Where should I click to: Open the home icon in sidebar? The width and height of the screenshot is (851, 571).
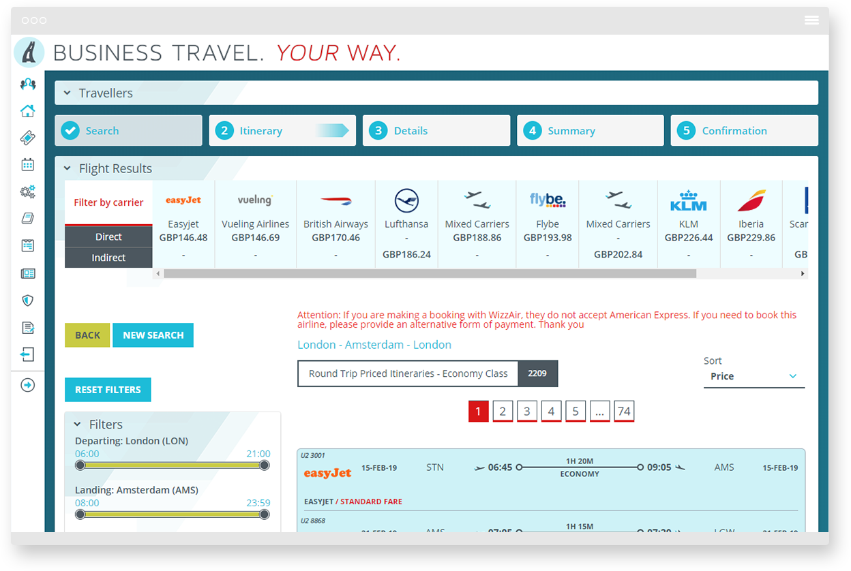pyautogui.click(x=27, y=111)
